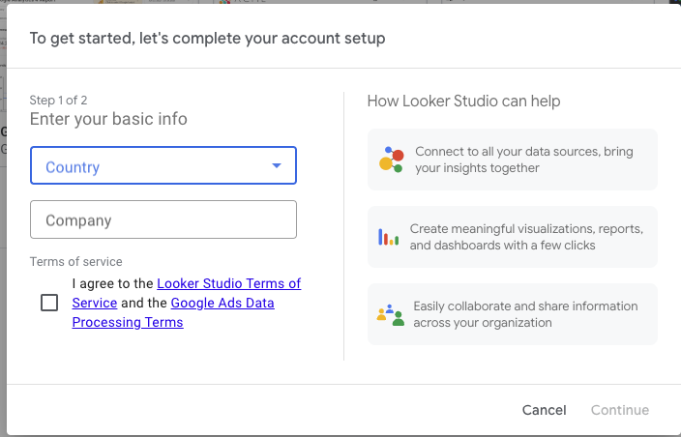Open the Google Ads Data Processing Terms link

[173, 312]
